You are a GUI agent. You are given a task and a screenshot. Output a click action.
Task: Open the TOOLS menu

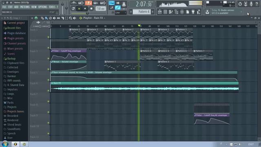[52, 7]
